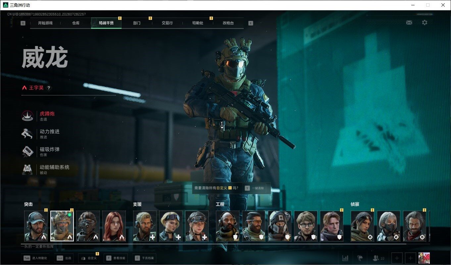
Task: Select the assault operator wearing a cap
Action: (36, 226)
